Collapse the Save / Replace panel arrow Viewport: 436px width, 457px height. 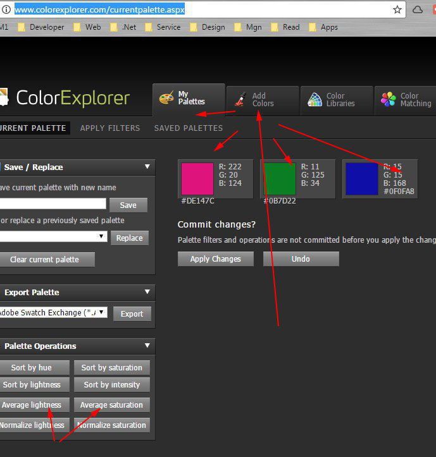click(x=147, y=167)
